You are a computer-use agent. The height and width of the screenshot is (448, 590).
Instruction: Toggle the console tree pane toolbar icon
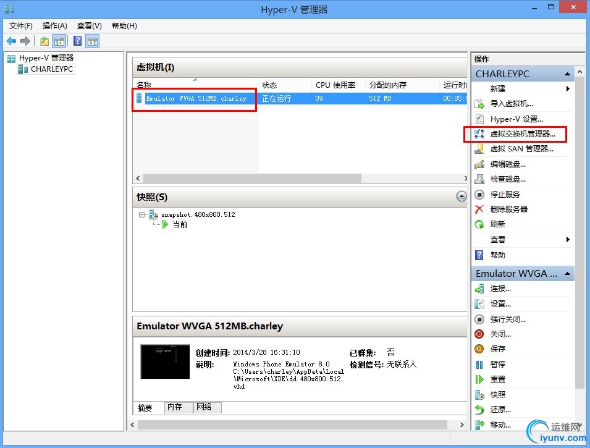(x=59, y=41)
